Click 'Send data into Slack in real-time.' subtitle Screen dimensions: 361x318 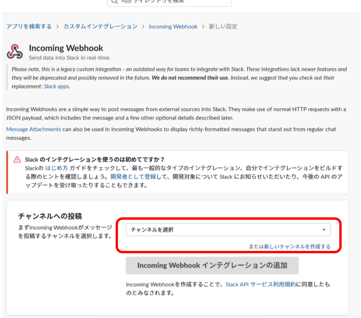[x=70, y=58]
